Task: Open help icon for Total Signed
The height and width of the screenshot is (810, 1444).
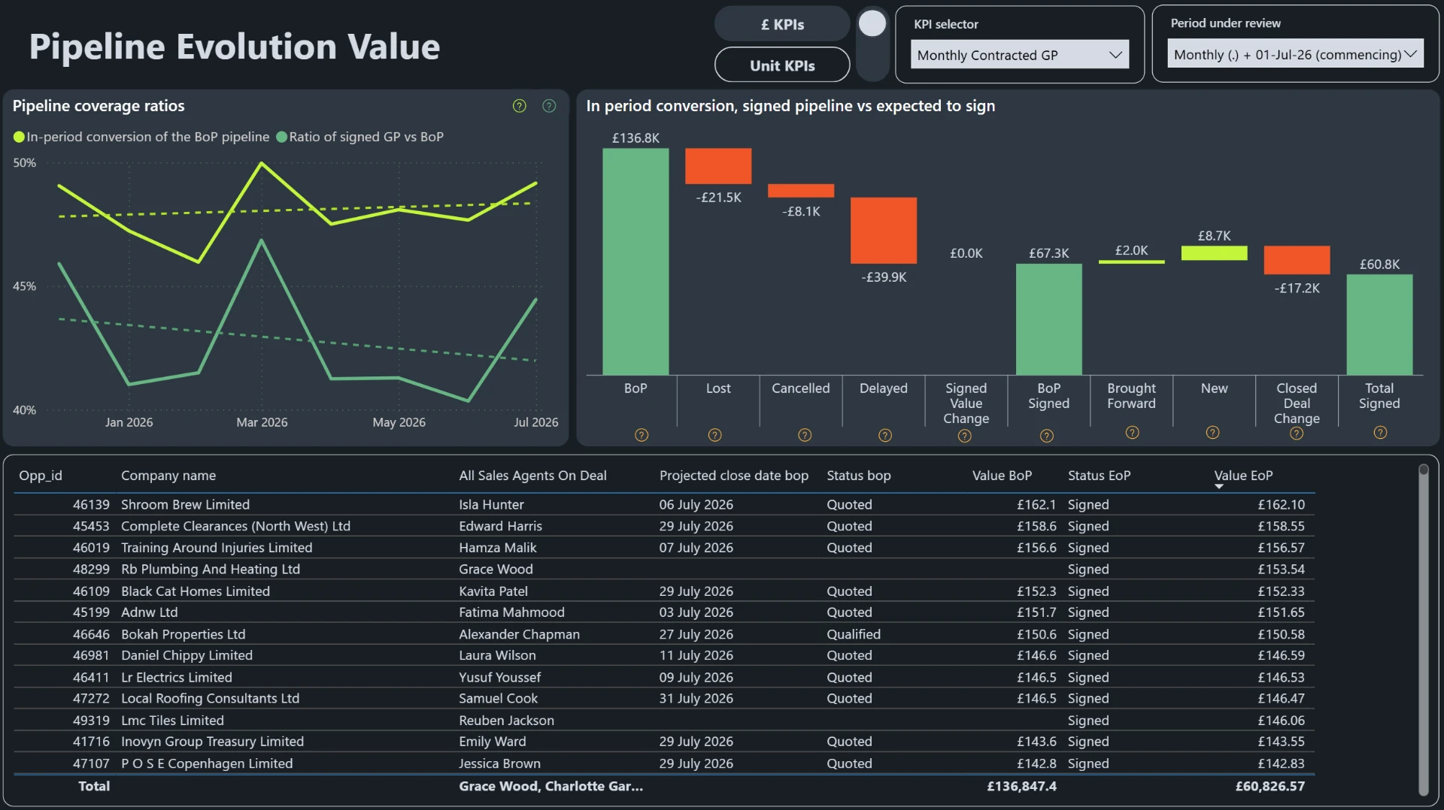Action: tap(1380, 433)
